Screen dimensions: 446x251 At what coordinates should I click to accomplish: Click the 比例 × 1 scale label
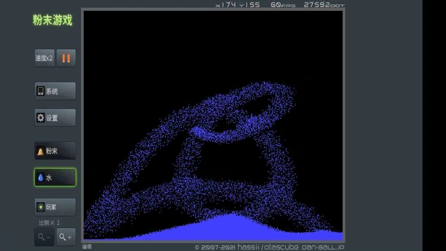click(49, 223)
